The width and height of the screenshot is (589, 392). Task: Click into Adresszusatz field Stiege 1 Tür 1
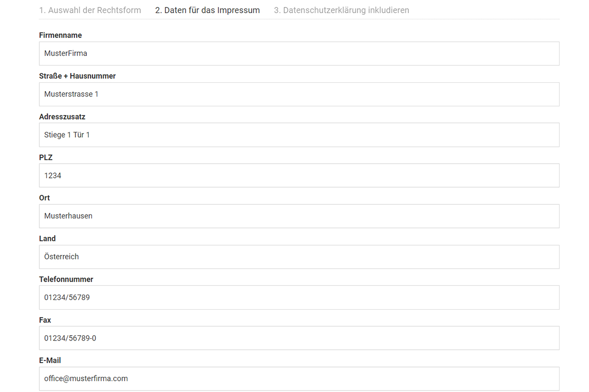pos(299,135)
